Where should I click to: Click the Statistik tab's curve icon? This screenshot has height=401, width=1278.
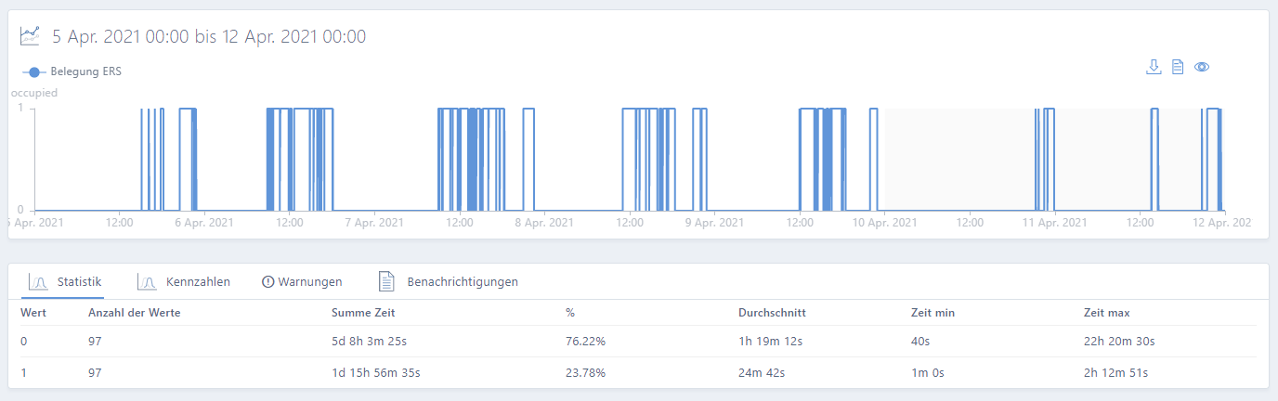click(x=38, y=281)
